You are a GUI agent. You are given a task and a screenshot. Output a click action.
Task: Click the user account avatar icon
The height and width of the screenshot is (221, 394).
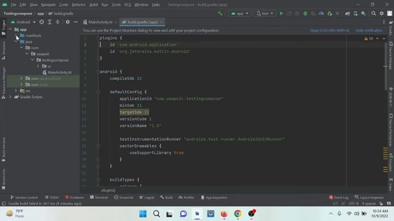pos(390,14)
